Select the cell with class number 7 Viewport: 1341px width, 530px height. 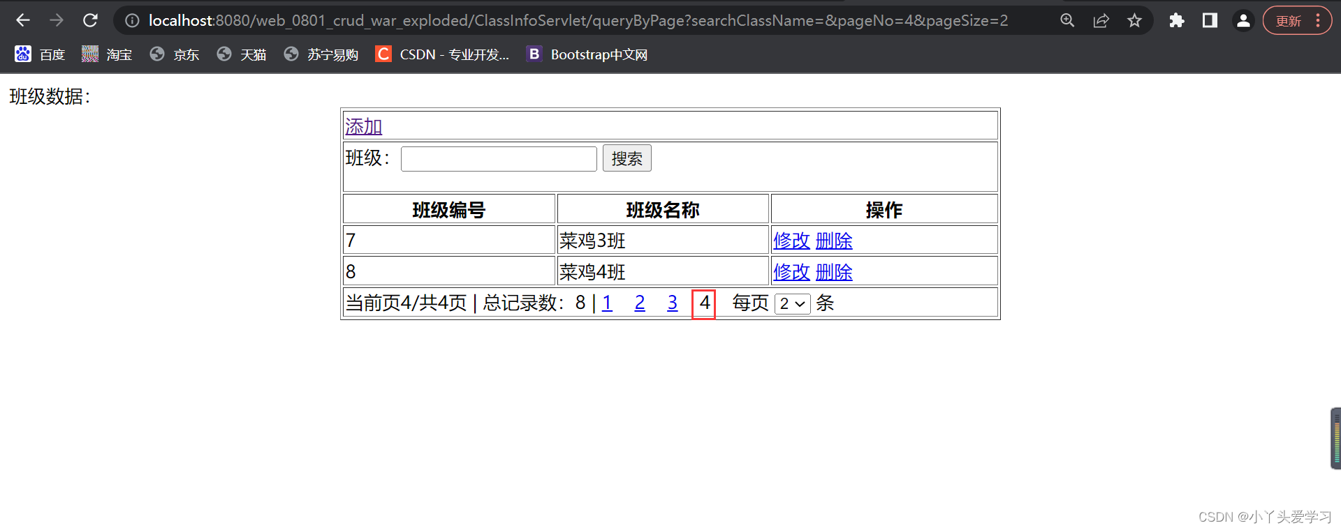click(449, 240)
